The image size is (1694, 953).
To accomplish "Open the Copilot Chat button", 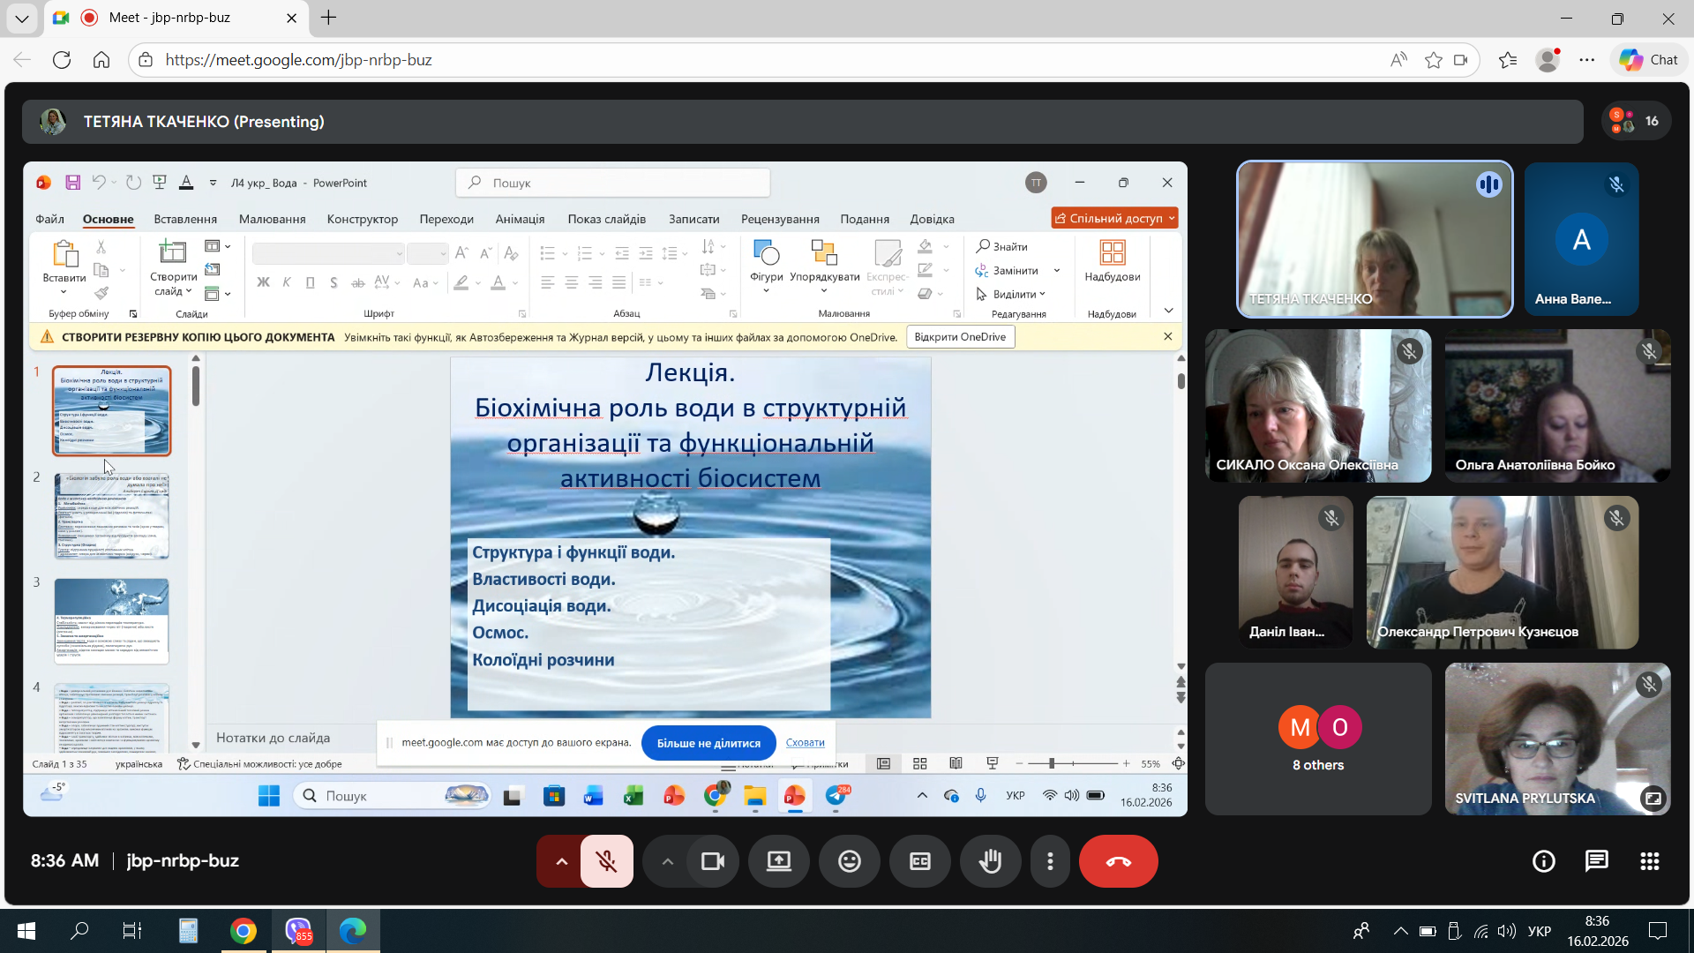I will 1649,60.
